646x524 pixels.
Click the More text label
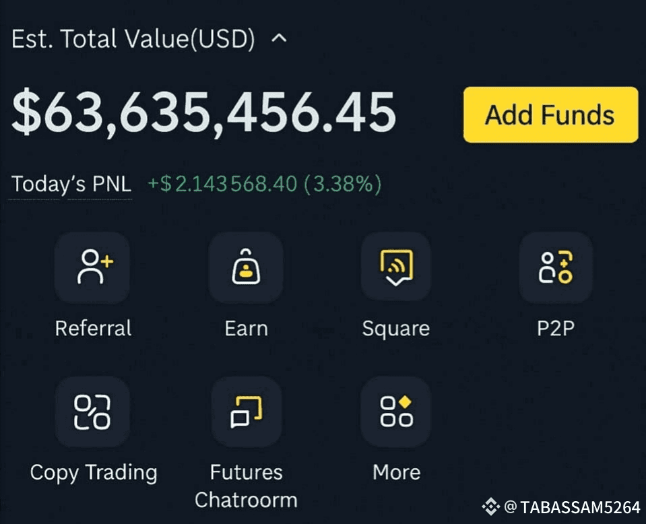(x=396, y=472)
